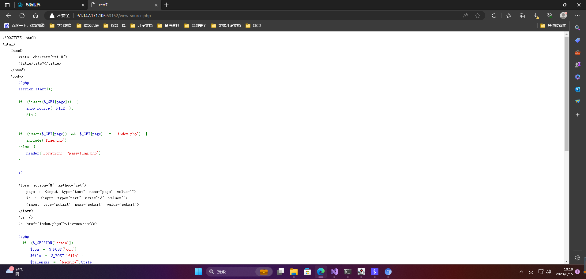Click the scrollbar down arrow

566,262
